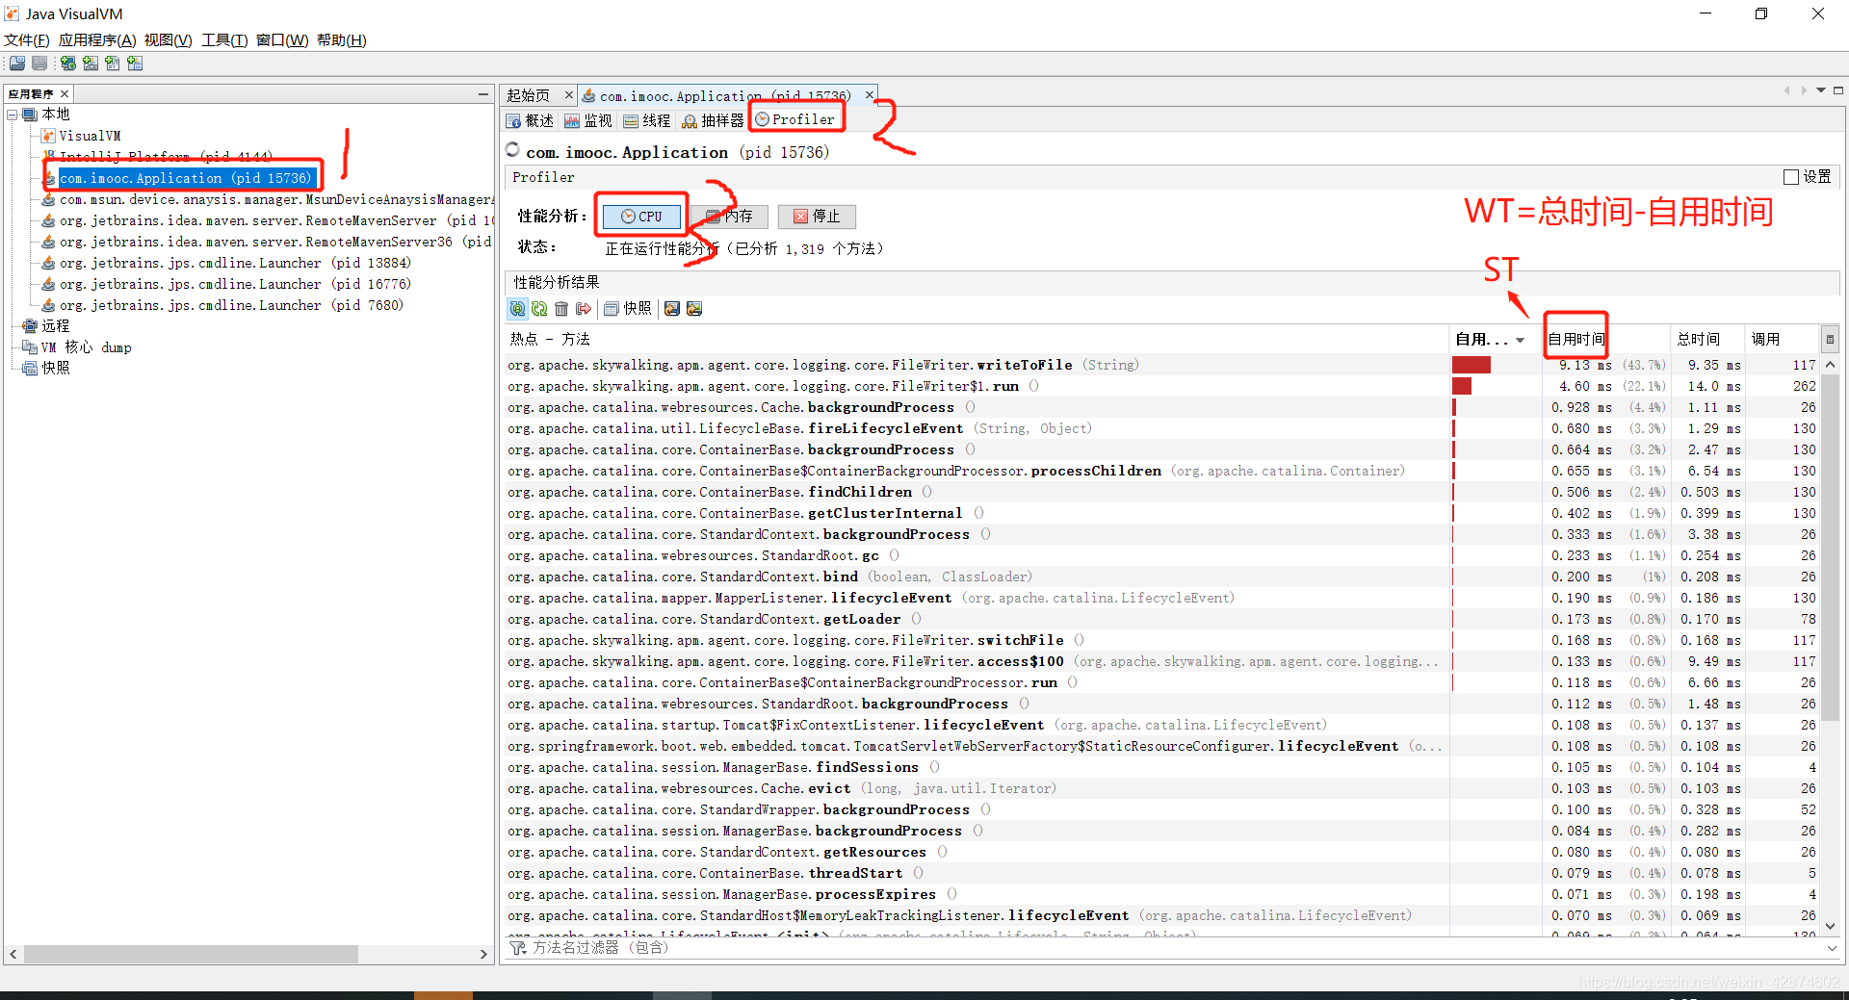Enable the 设置 settings checkbox

click(x=1791, y=177)
